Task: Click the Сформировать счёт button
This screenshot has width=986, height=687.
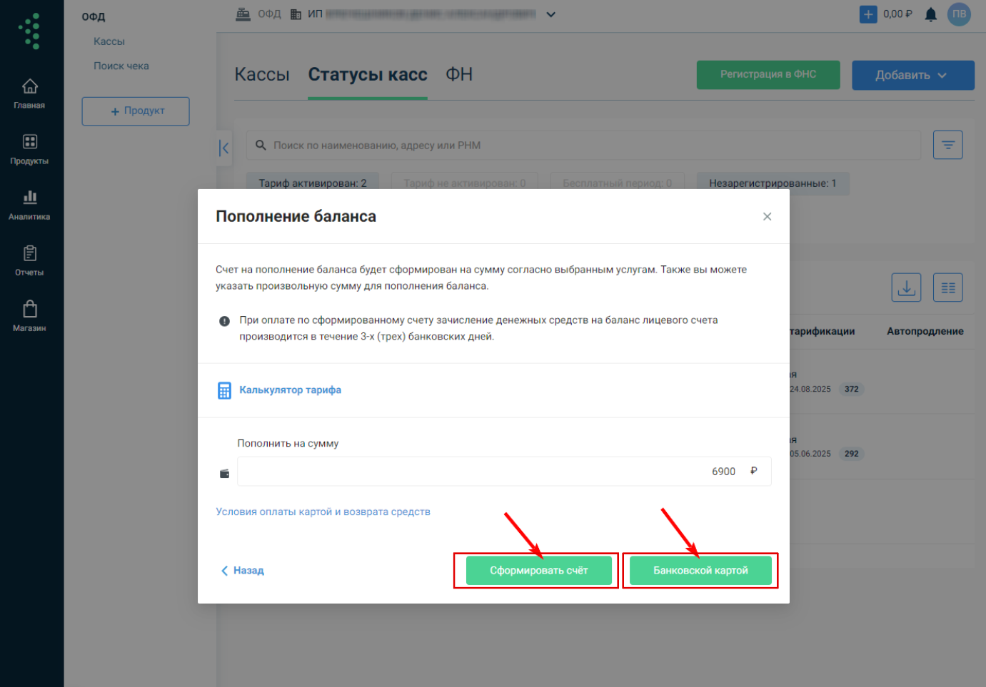Action: [538, 571]
